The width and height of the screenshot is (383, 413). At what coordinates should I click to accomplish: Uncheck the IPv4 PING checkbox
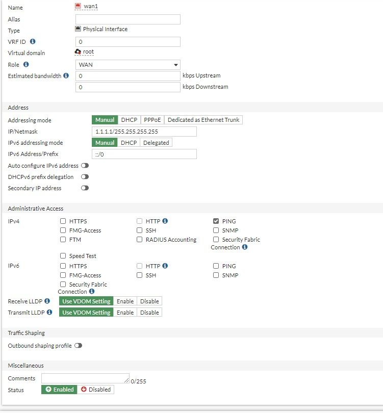point(216,221)
